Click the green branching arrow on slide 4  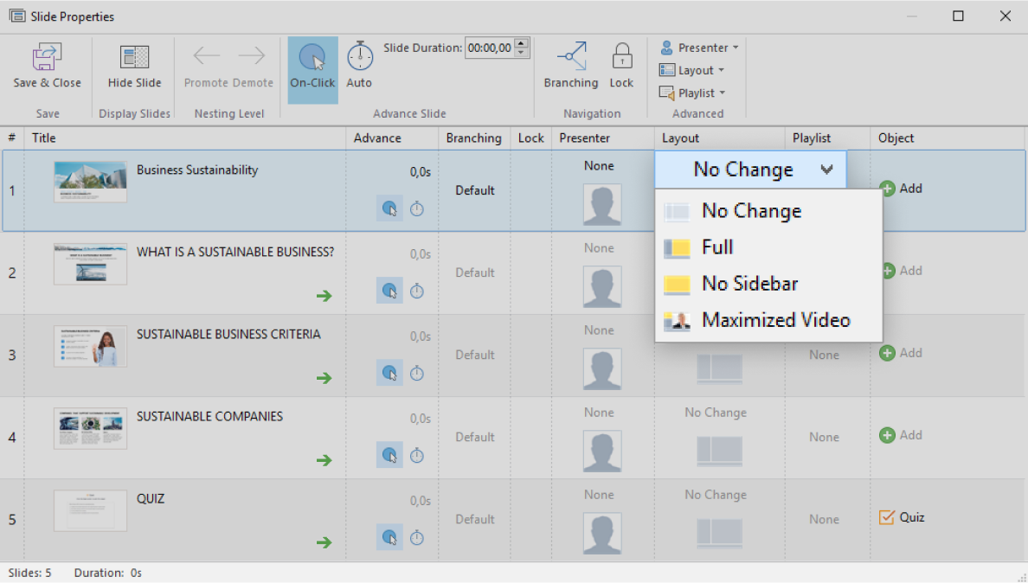(324, 461)
